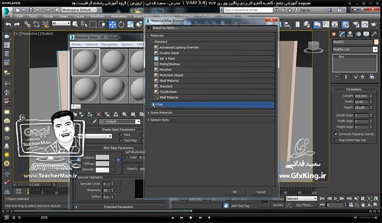Open Material Editor Navigation menu
This screenshot has height=223, width=382.
(x=109, y=44)
